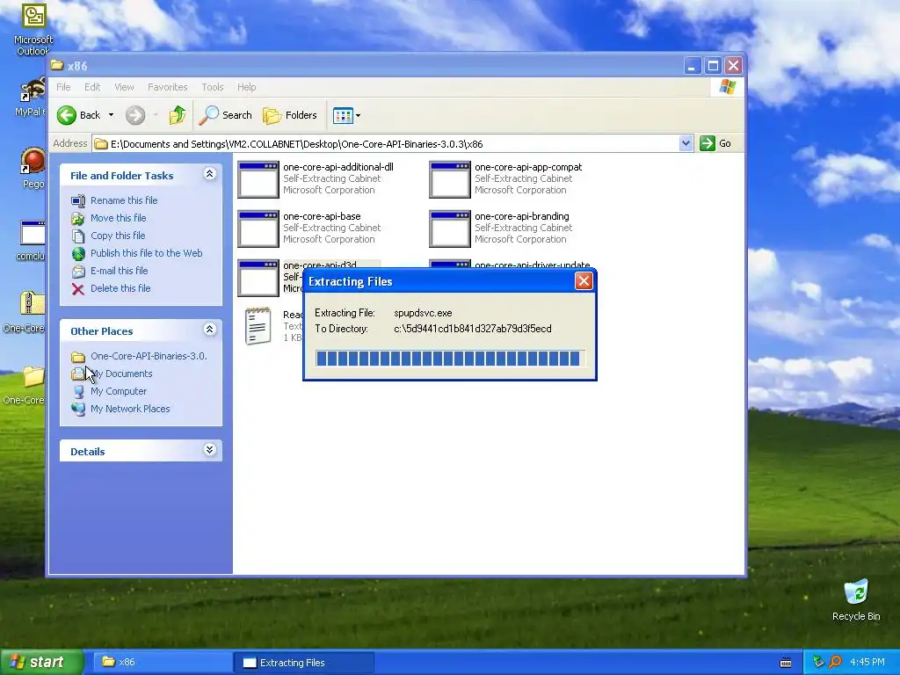The width and height of the screenshot is (900, 675).
Task: Click the Windows Start button
Action: pos(41,663)
